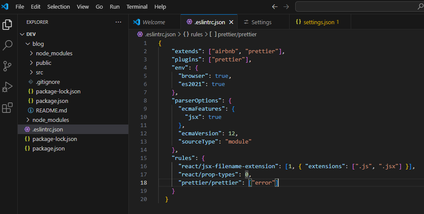Click the "ecmaFeatures" key on line 9

(x=201, y=109)
